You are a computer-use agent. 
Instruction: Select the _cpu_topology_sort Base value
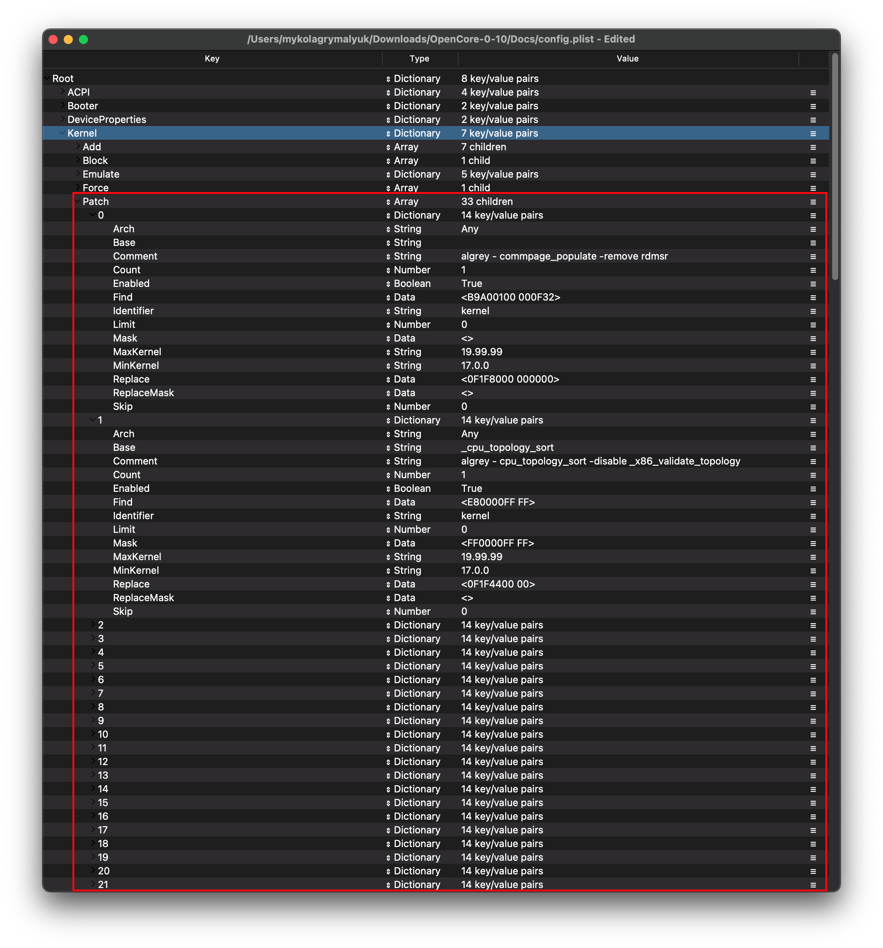(x=507, y=447)
